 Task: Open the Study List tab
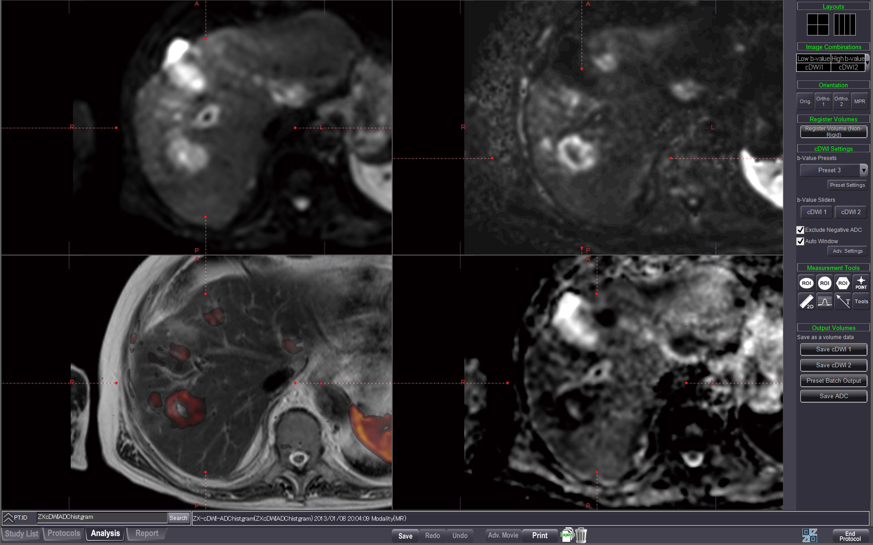[x=21, y=534]
